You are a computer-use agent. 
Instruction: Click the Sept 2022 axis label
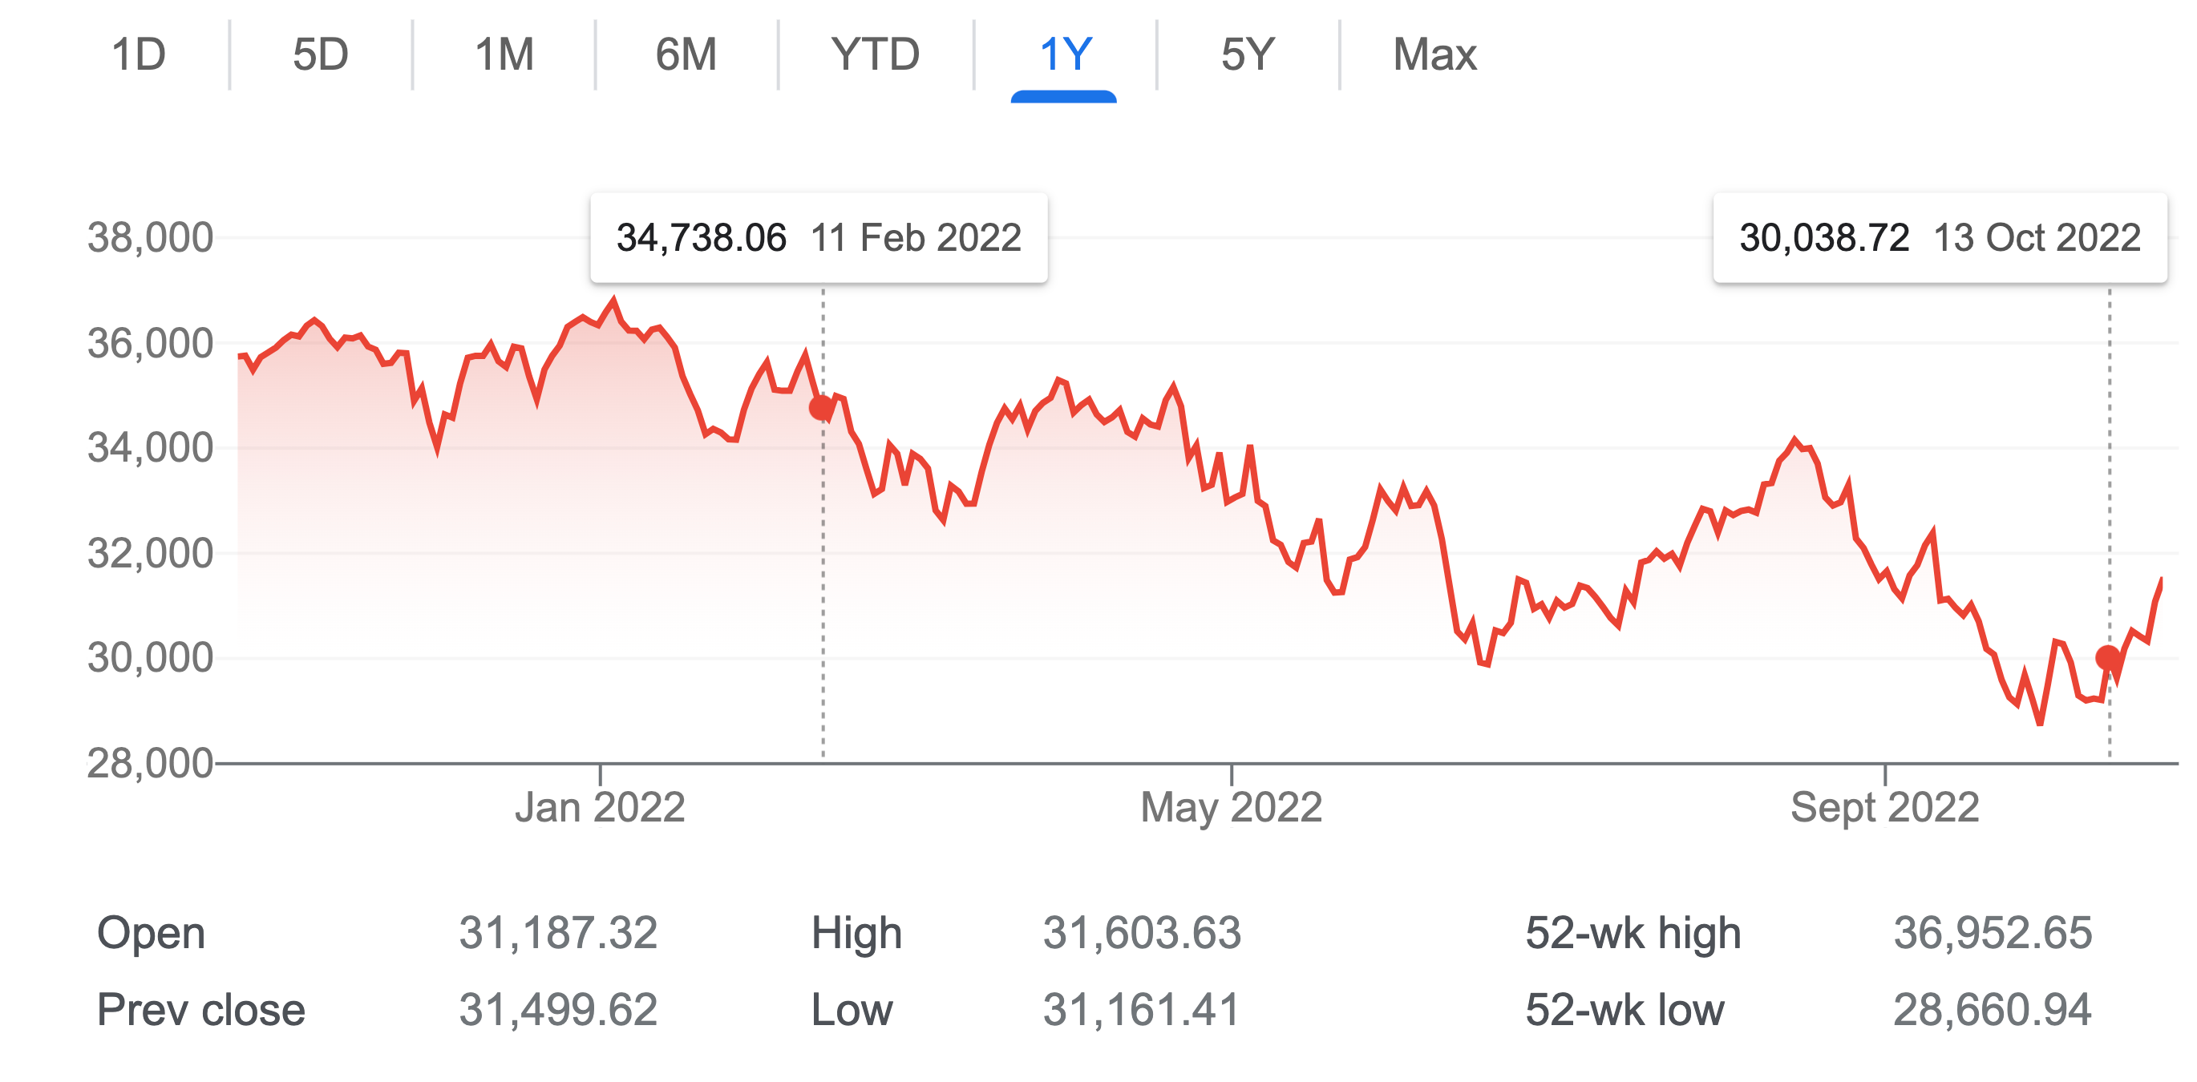pos(1884,806)
